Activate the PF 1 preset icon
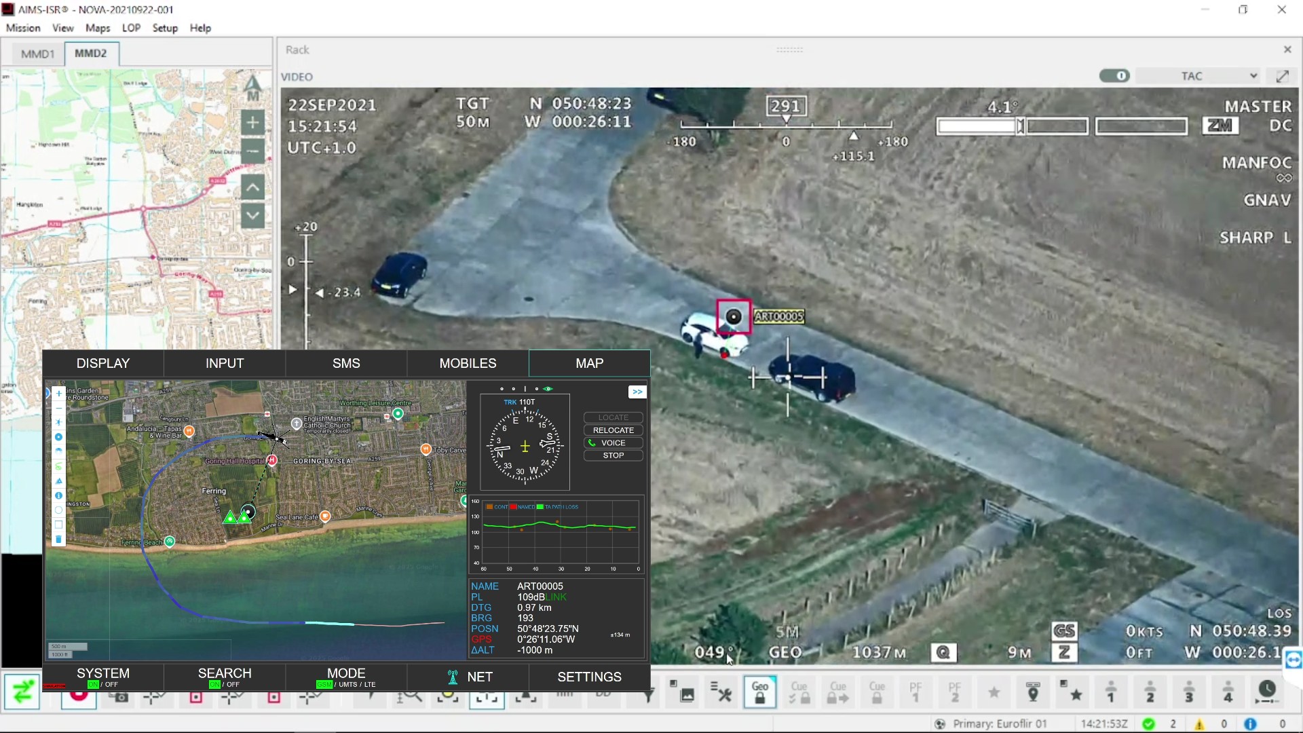 click(x=916, y=692)
